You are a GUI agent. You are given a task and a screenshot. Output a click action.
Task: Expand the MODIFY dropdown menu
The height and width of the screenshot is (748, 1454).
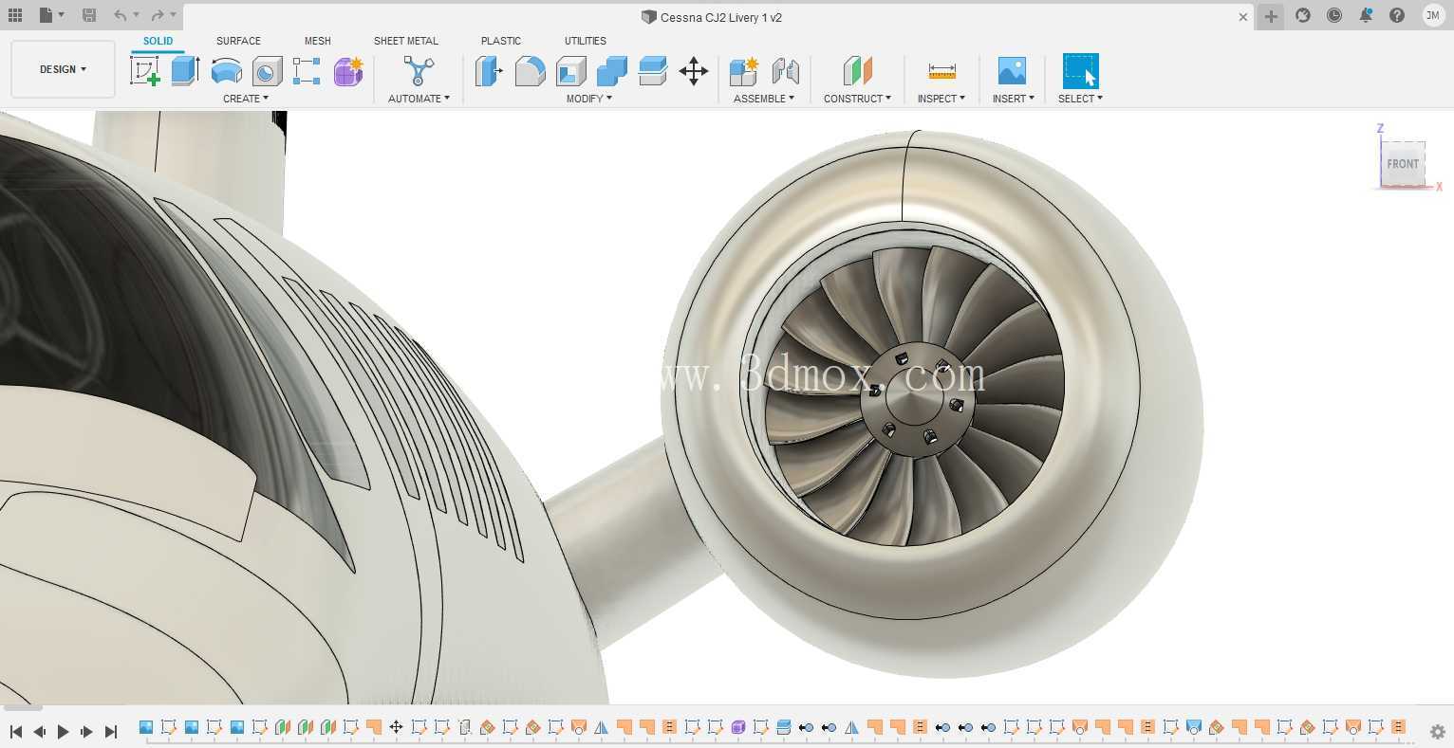pos(588,99)
